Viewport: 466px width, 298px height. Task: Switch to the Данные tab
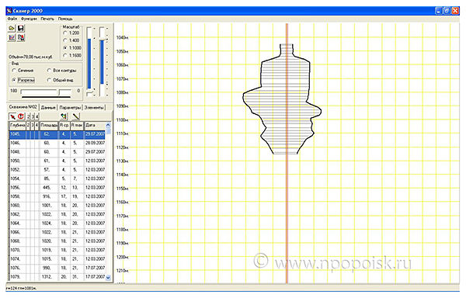click(48, 107)
